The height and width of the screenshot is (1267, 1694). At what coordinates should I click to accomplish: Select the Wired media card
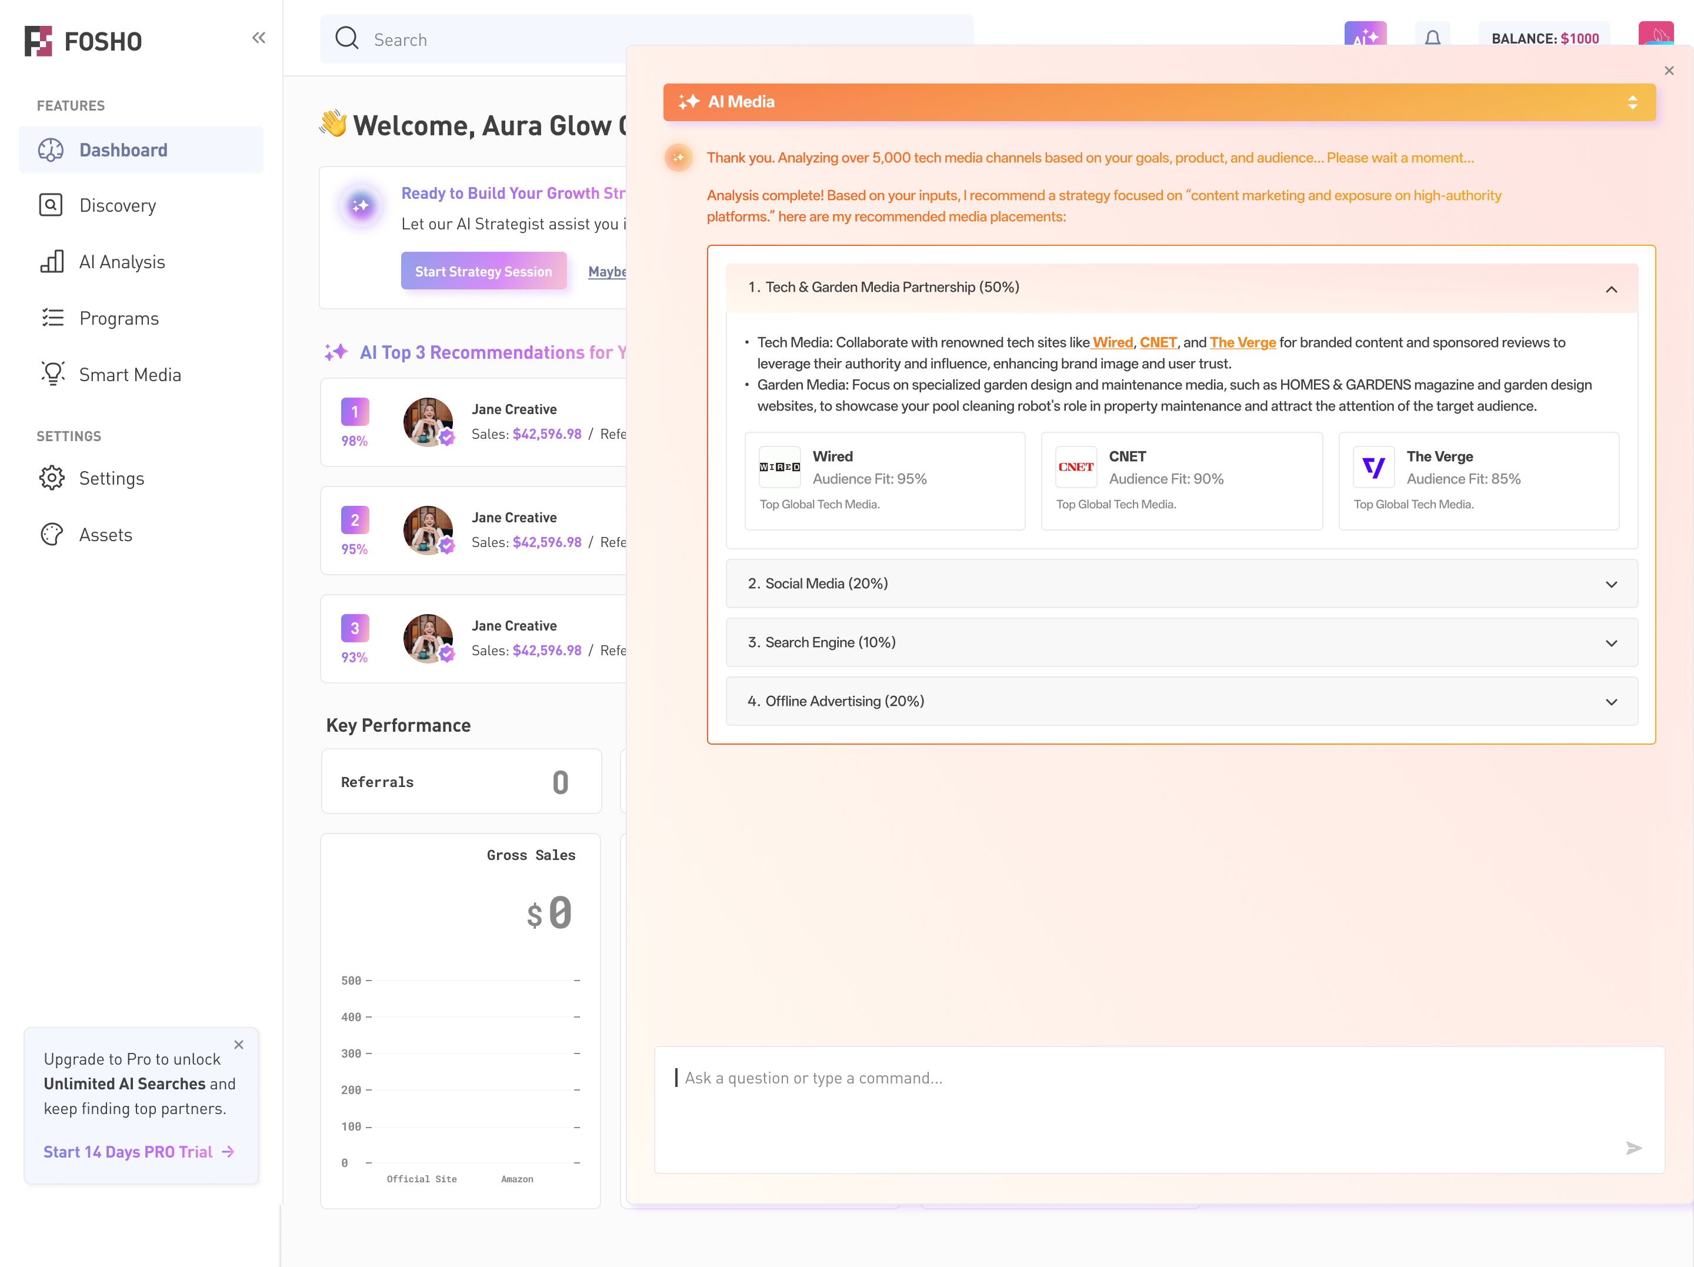point(885,481)
